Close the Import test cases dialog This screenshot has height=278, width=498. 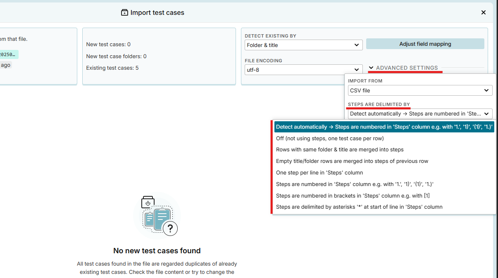[x=483, y=12]
